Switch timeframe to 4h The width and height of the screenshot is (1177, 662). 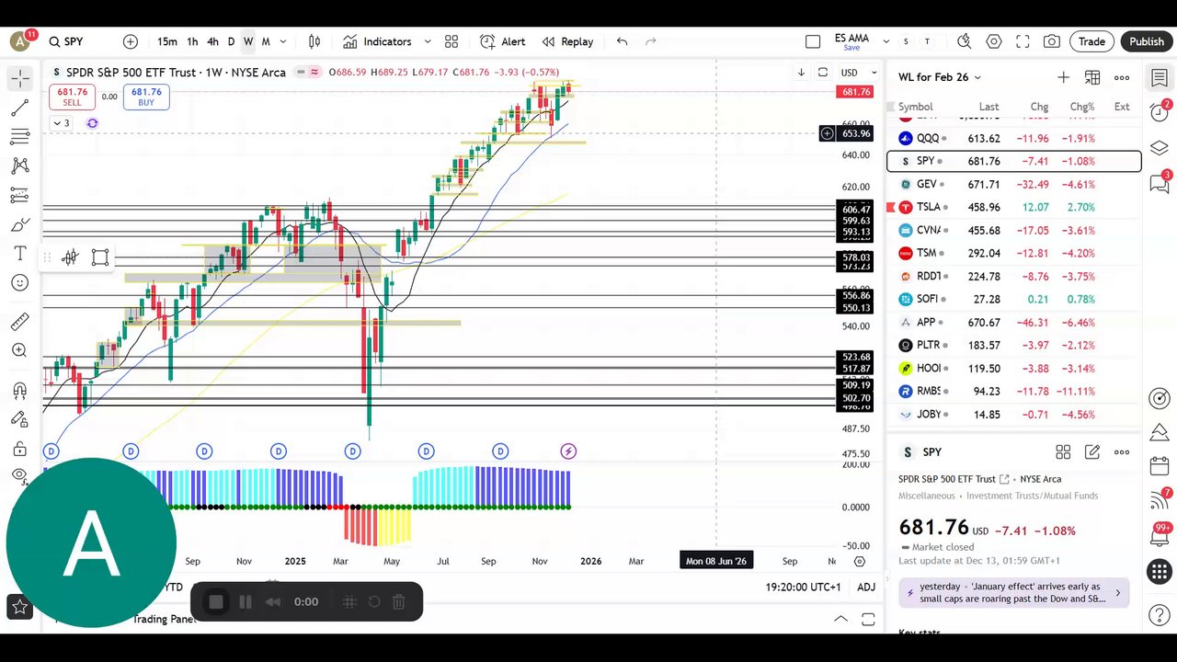coord(212,41)
